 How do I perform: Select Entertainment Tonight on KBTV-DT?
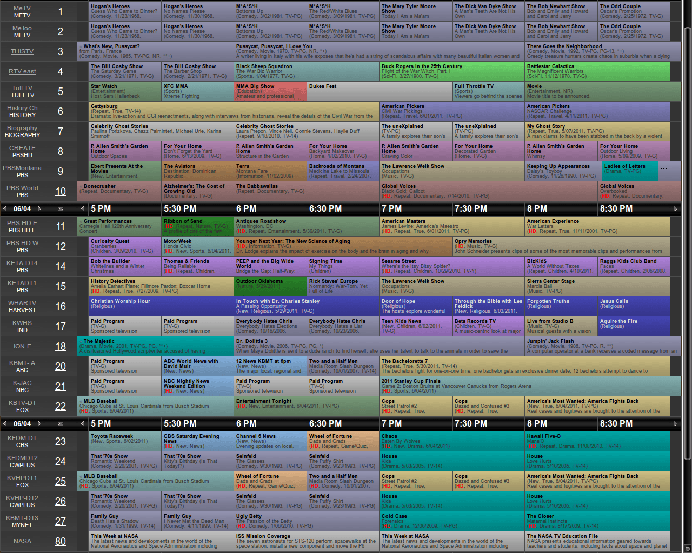(307, 406)
